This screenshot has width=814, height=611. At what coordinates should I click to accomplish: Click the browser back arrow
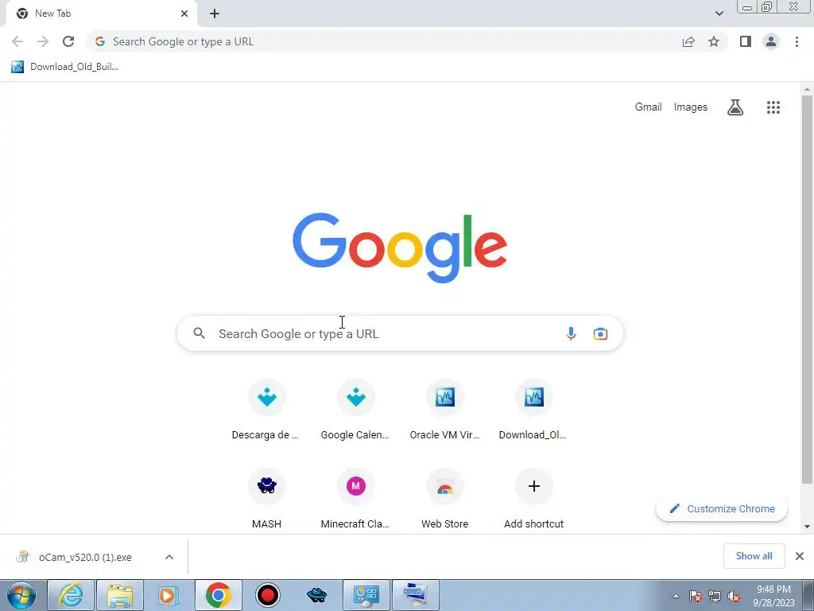[17, 41]
